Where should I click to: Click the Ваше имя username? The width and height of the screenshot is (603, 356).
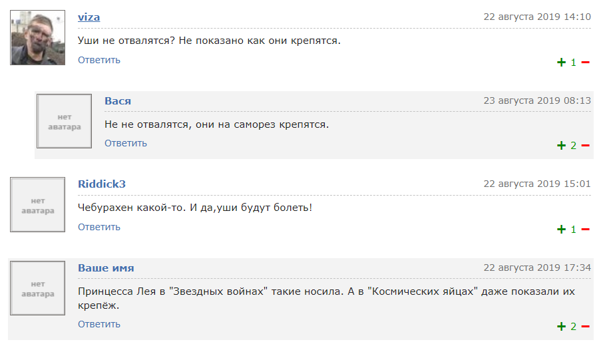[106, 268]
